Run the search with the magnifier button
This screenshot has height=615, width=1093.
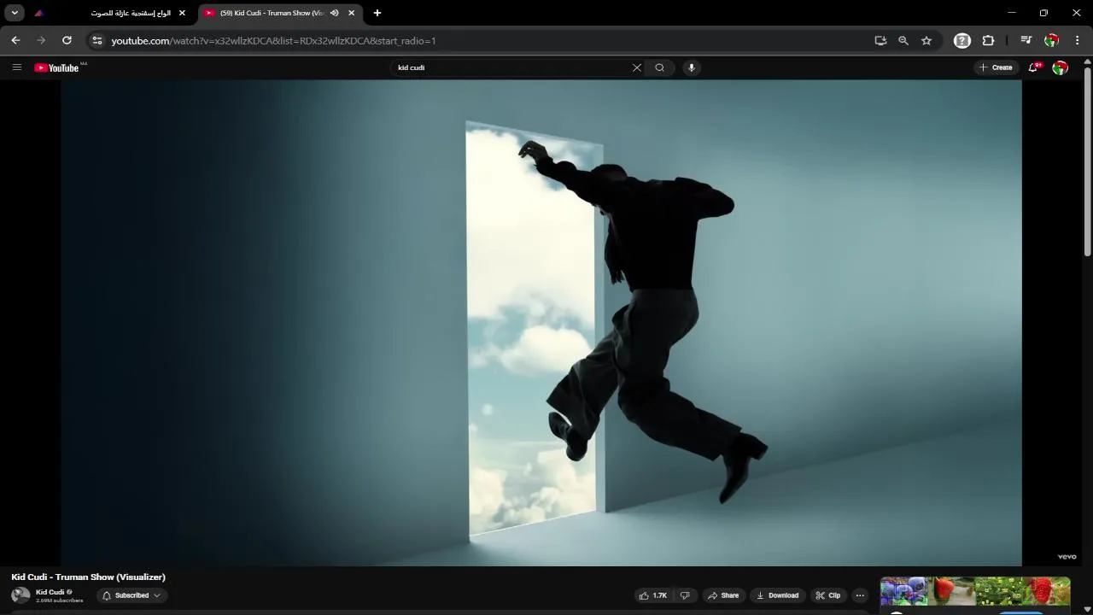(660, 67)
